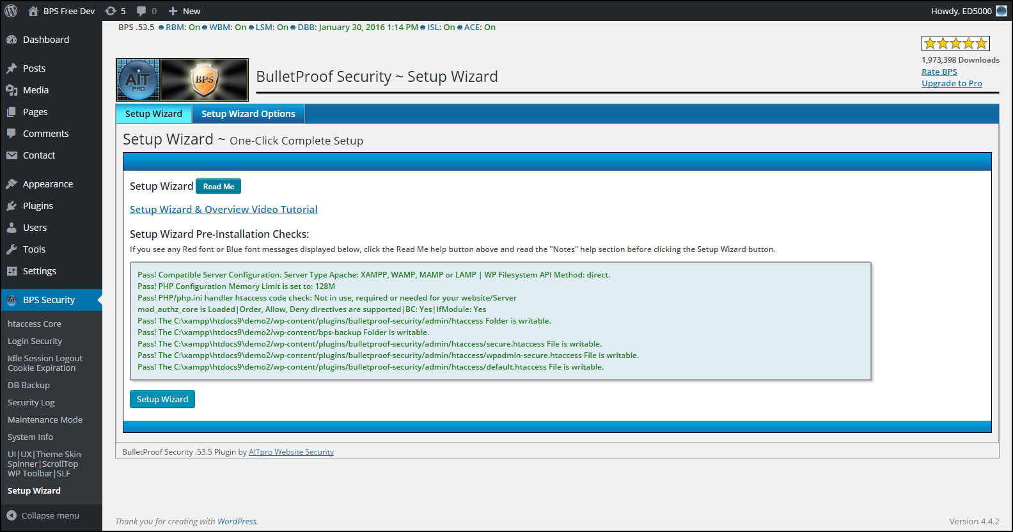Click the Users person icon
This screenshot has width=1013, height=532.
tap(12, 228)
